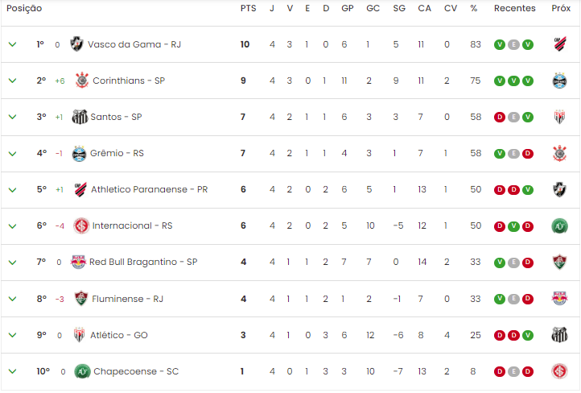Click Grêmio crest beside Grêmio - RS
This screenshot has height=393, width=581.
tap(79, 154)
